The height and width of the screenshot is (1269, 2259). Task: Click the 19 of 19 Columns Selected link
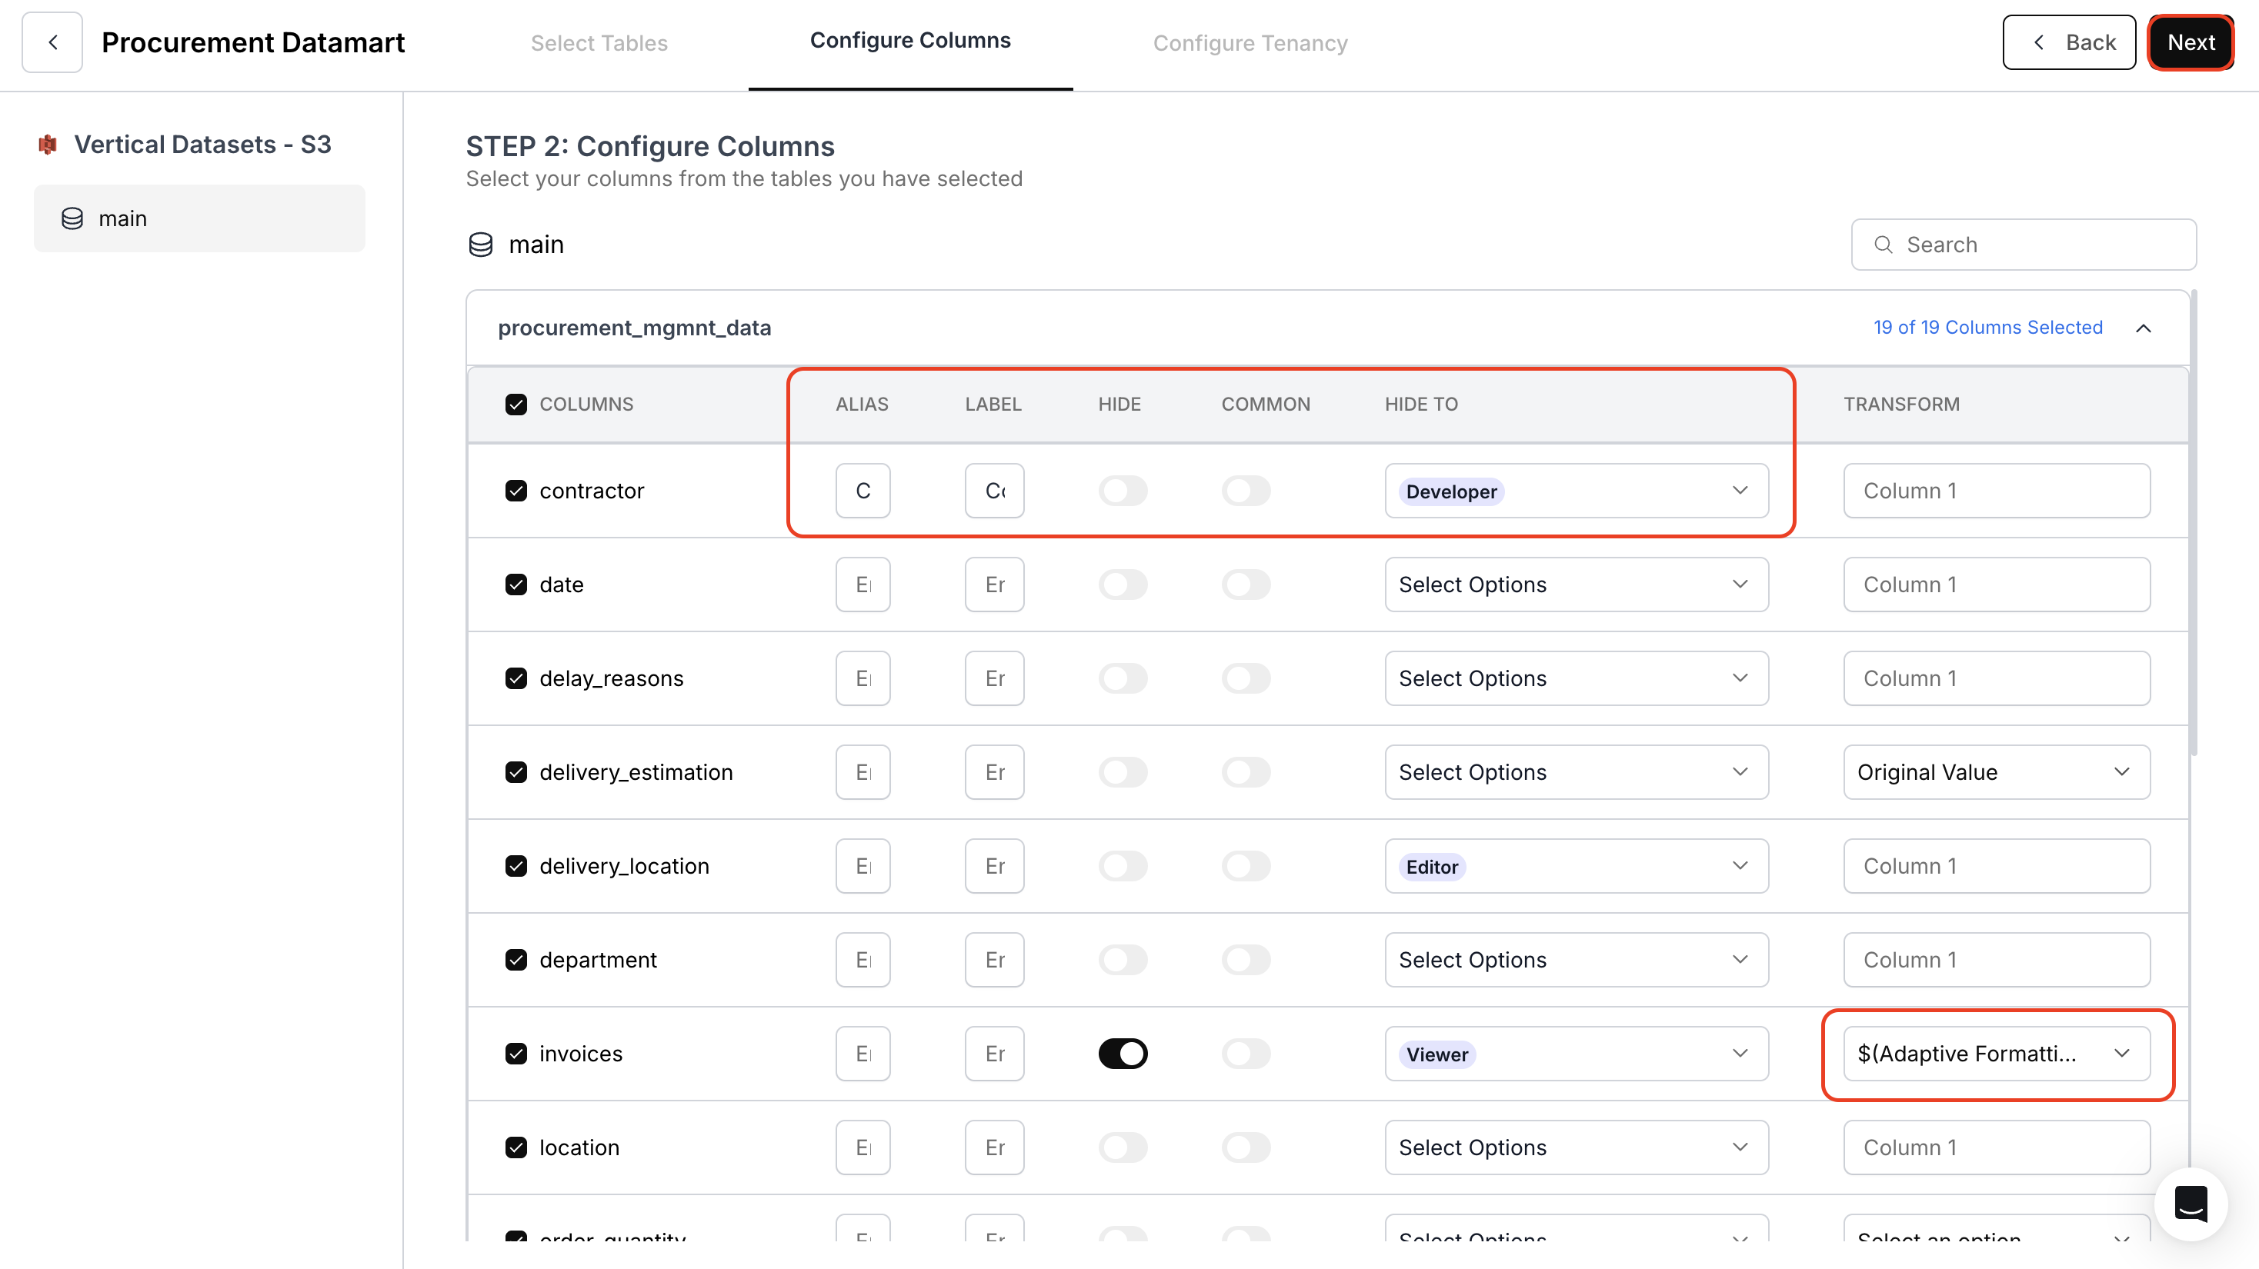[x=1987, y=327]
